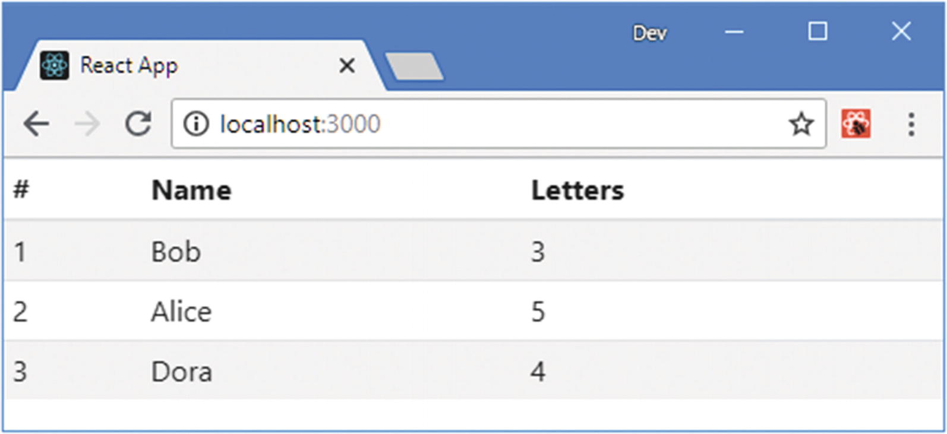Image resolution: width=947 pixels, height=434 pixels.
Task: Click the Dora name cell
Action: 181,372
